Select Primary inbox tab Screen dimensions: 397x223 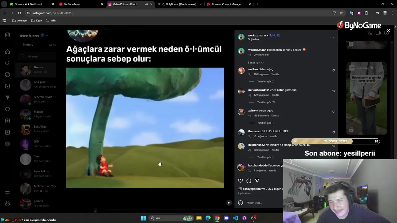[x=28, y=45]
